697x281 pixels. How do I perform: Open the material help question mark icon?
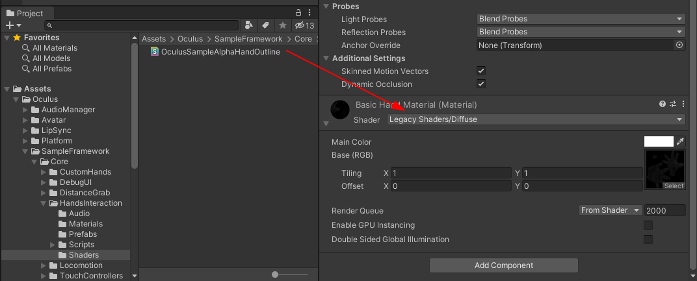[662, 104]
